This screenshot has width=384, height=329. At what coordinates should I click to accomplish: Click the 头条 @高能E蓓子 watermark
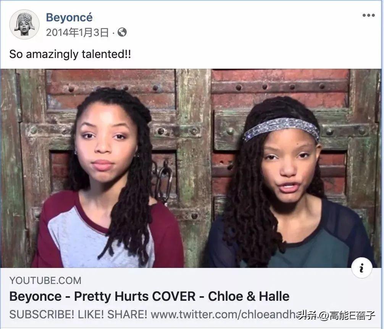click(336, 315)
